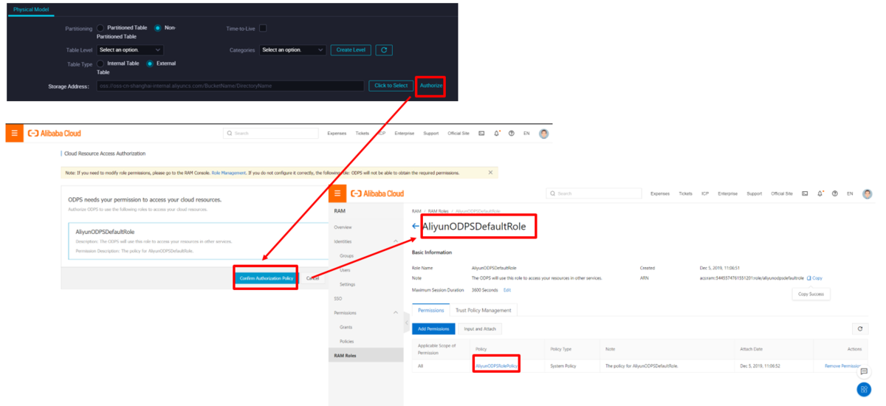Open the user avatar in the authorization page header

coord(544,134)
